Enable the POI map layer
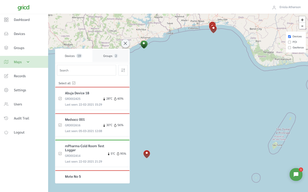Screen dimensions: 308x192 point(290,42)
